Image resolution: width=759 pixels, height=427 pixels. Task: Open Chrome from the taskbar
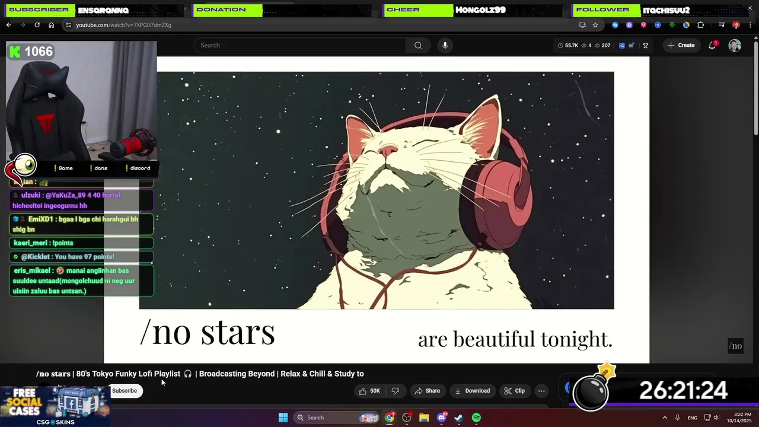pos(390,418)
